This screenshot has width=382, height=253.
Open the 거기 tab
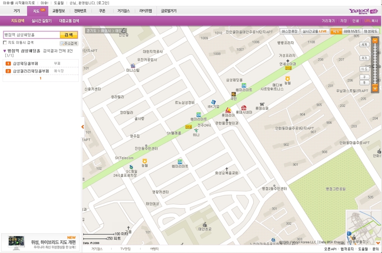point(16,11)
